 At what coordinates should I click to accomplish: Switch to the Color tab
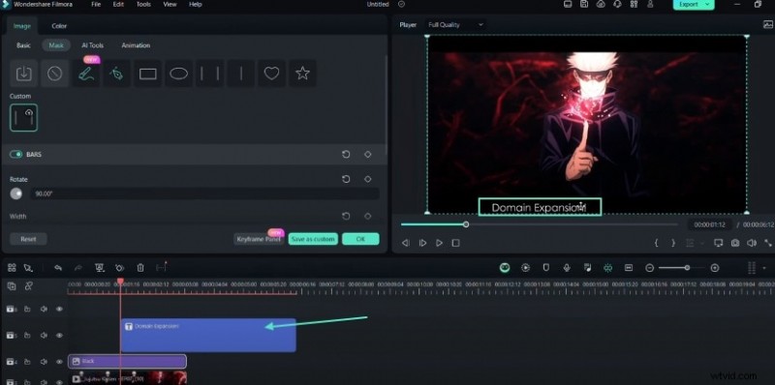[59, 26]
